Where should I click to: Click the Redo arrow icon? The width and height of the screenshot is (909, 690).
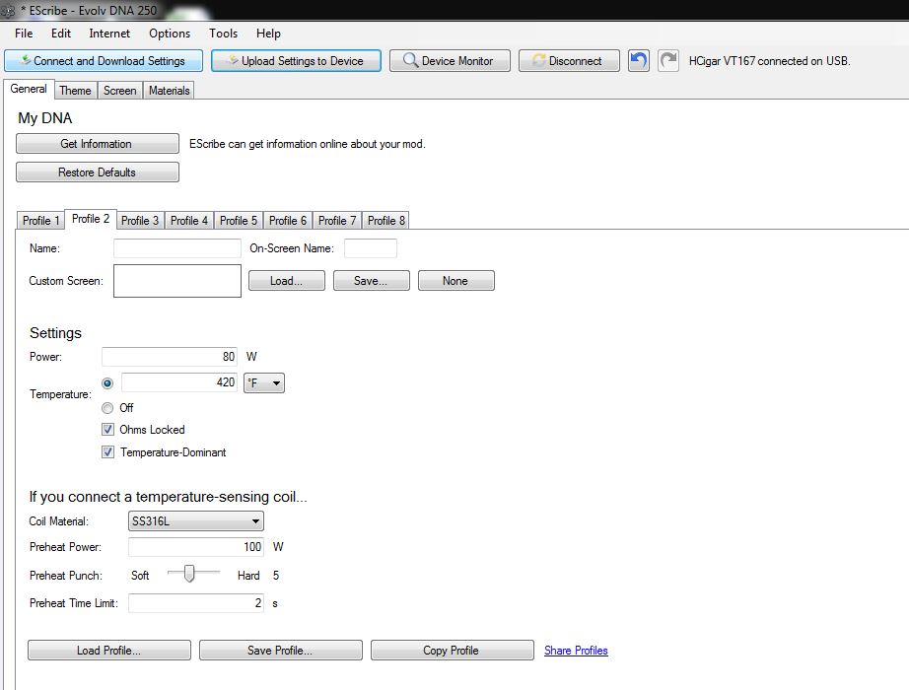[668, 61]
